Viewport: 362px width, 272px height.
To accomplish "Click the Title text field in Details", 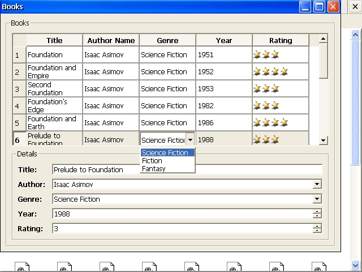I will pyautogui.click(x=187, y=169).
